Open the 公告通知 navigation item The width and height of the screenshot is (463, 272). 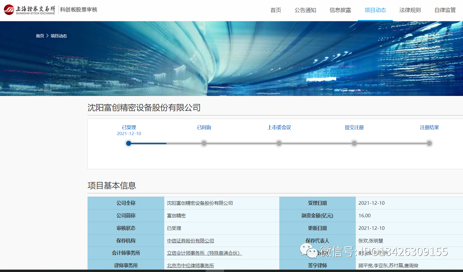point(305,10)
